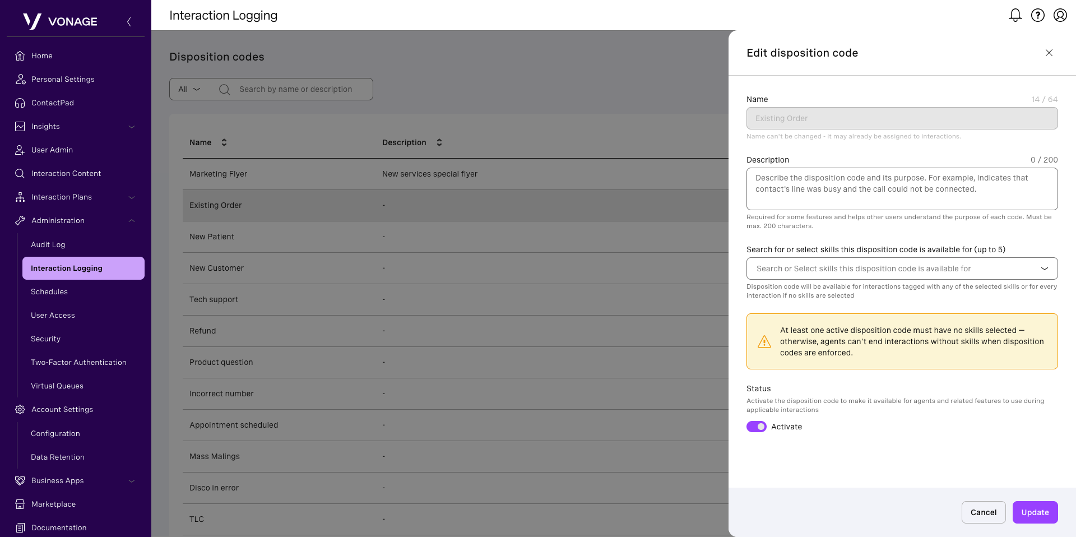Open the user profile icon
Screen dimensions: 1076x537
1060,15
